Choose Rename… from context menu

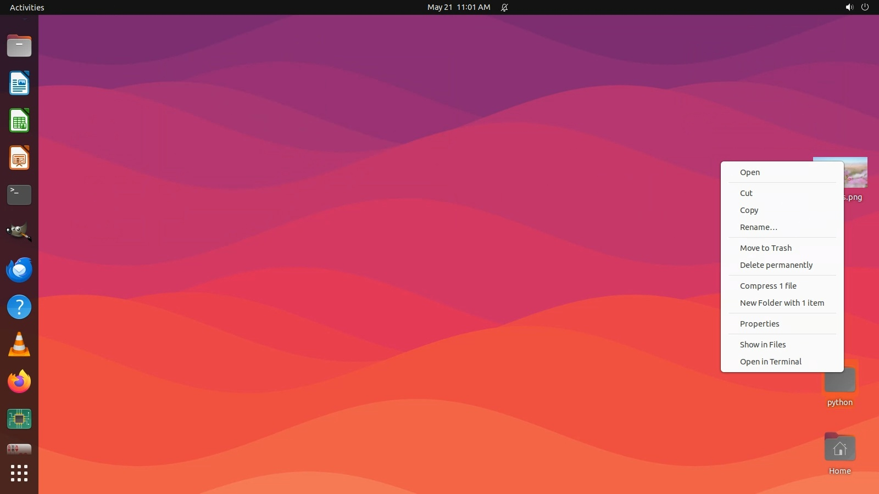(x=758, y=227)
